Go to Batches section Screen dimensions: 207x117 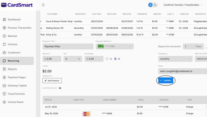tap(12, 36)
